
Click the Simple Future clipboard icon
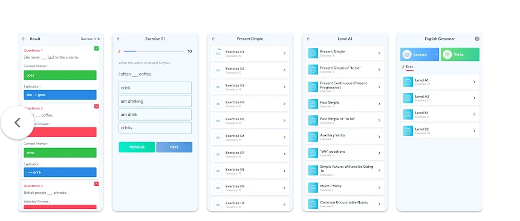[313, 170]
